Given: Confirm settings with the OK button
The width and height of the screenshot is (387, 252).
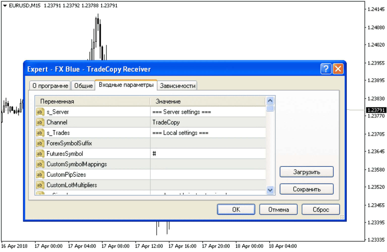Looking at the screenshot, I should (x=236, y=209).
